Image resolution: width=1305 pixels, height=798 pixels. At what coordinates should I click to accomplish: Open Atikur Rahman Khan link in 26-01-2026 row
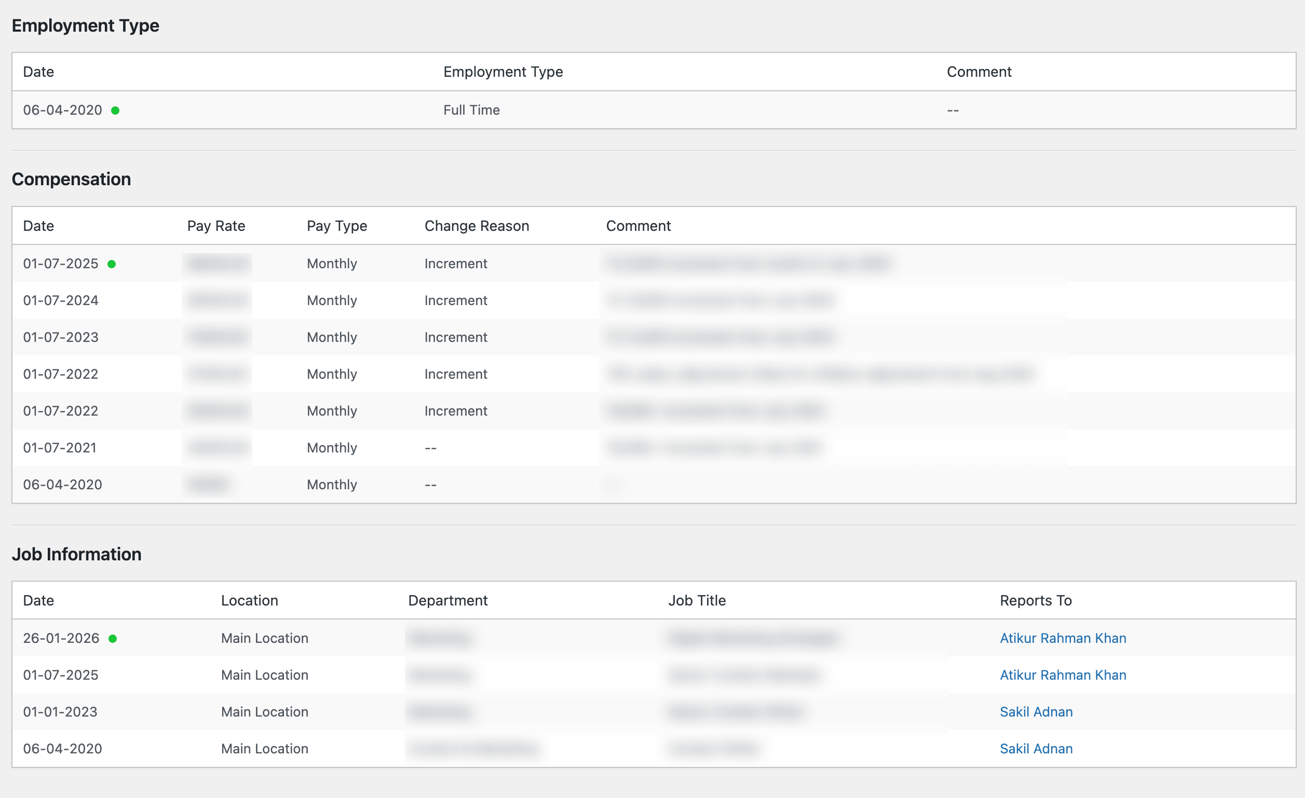coord(1063,638)
